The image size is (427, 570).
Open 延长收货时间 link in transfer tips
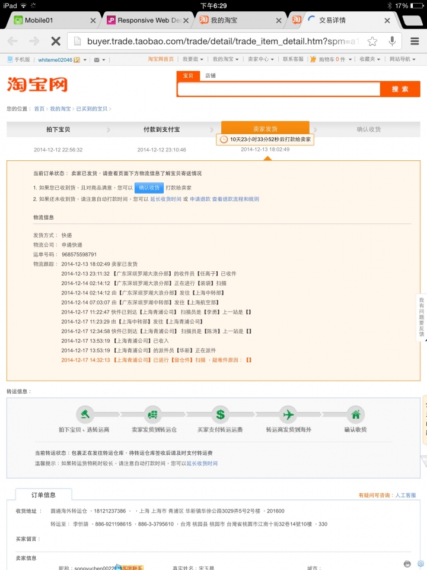pyautogui.click(x=202, y=464)
